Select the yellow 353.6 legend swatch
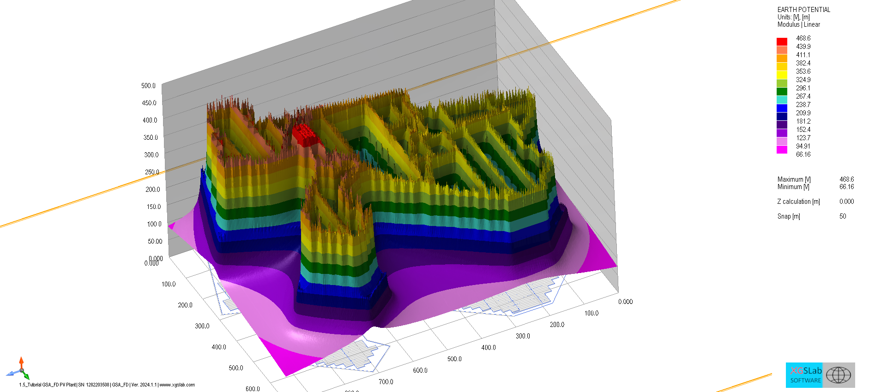 pos(782,75)
